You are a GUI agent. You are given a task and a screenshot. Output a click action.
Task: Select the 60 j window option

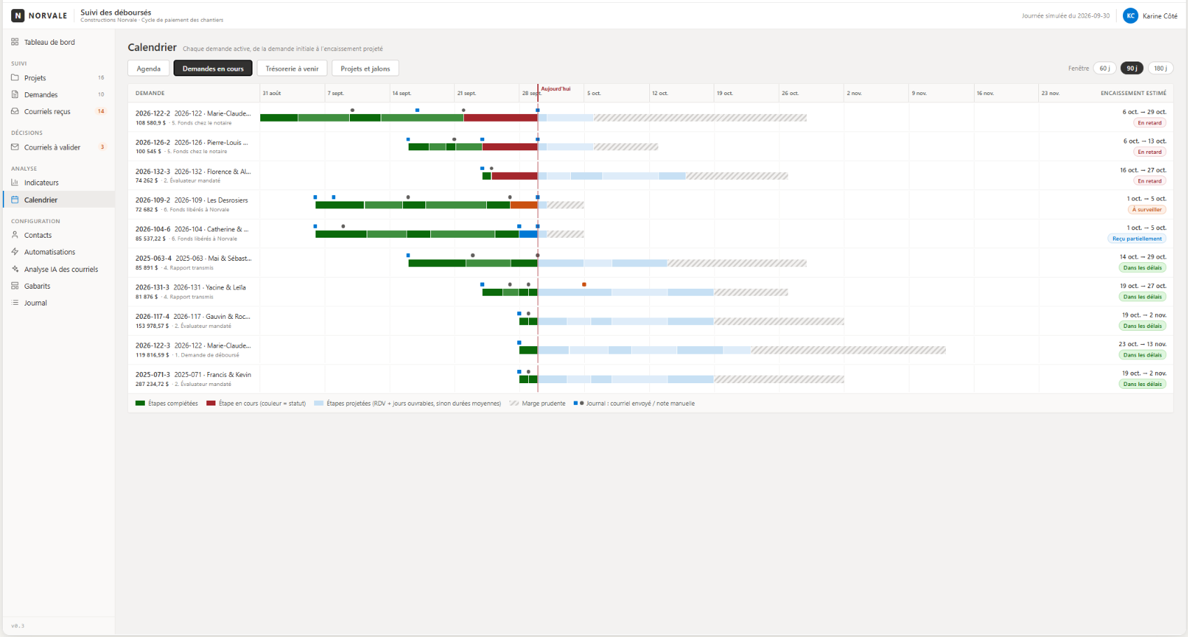coord(1105,68)
